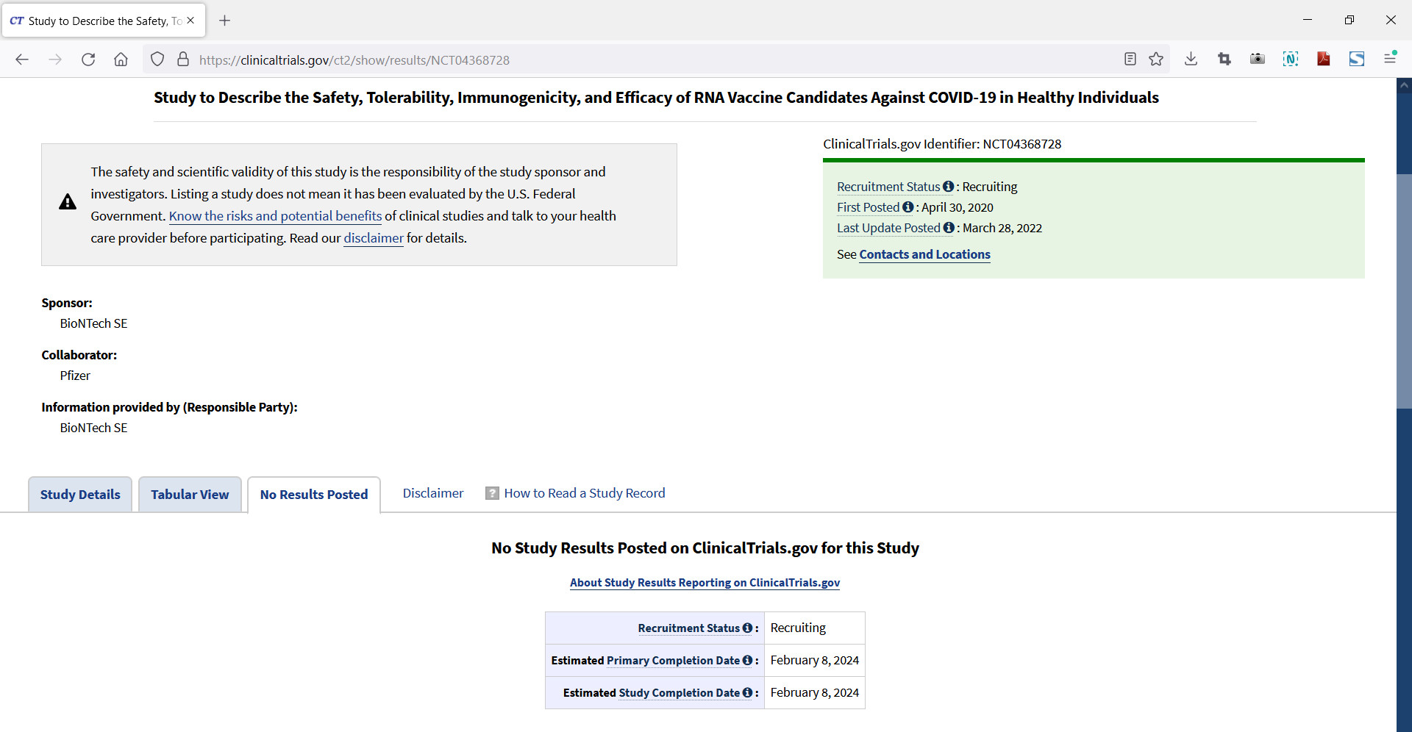The width and height of the screenshot is (1412, 732).
Task: Click the blue S extension icon
Action: [1357, 60]
